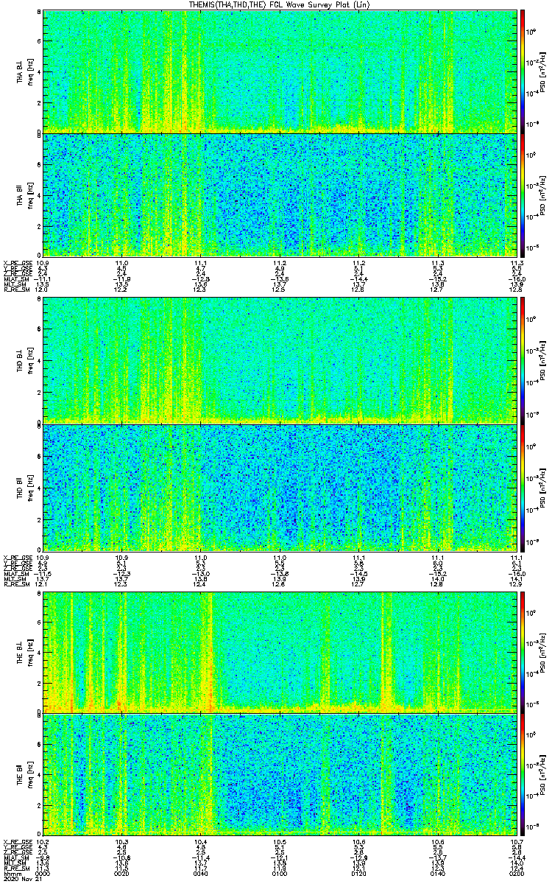Click the PSD units label beside top color bar
Image resolution: width=552 pixels, height=884 pixels.
click(542, 71)
